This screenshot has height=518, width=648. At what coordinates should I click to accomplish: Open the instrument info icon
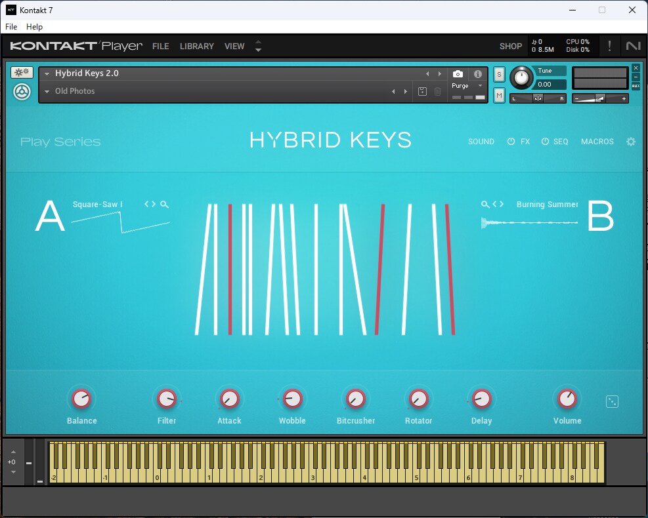(477, 74)
